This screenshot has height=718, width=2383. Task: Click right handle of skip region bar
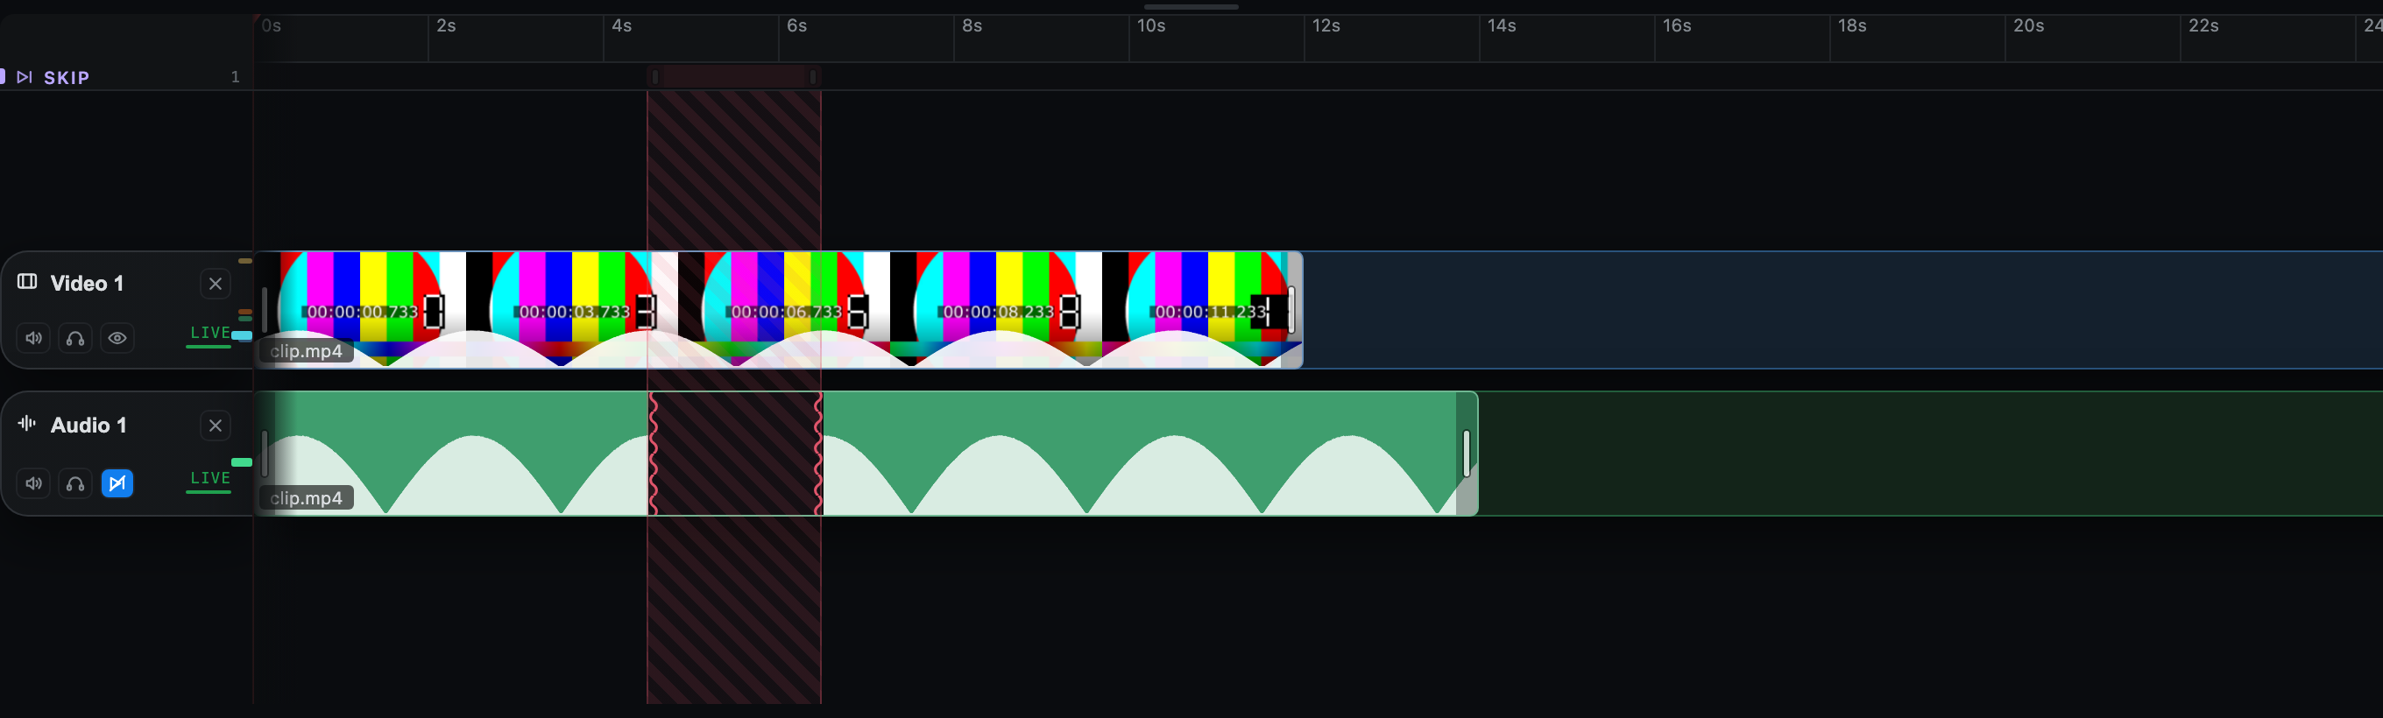pyautogui.click(x=812, y=77)
